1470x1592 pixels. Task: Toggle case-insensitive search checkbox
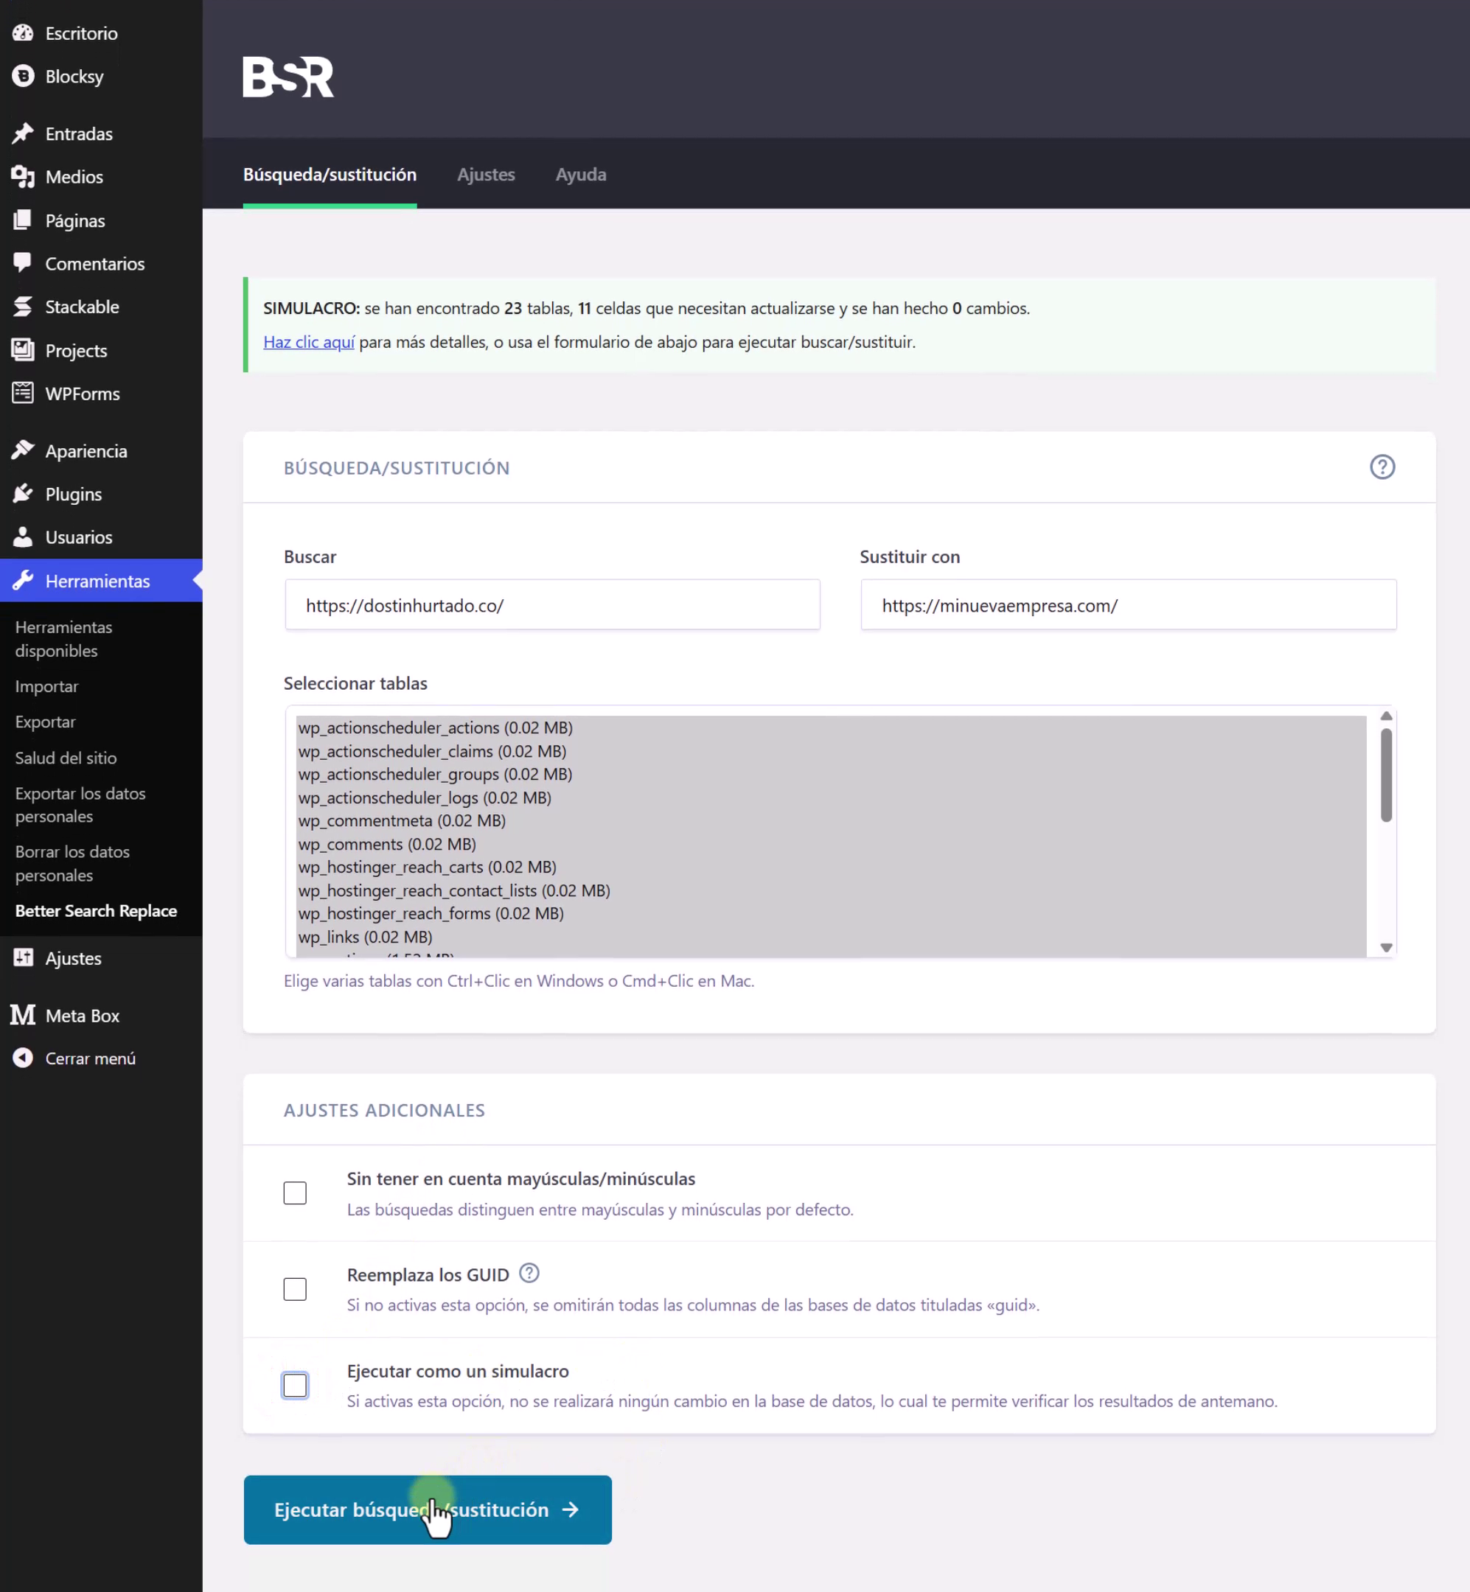[x=295, y=1193]
